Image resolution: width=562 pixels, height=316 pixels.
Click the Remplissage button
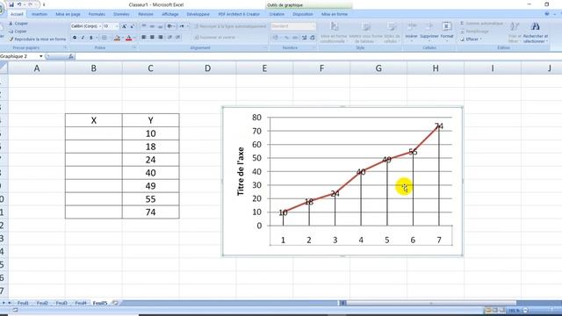pyautogui.click(x=475, y=32)
